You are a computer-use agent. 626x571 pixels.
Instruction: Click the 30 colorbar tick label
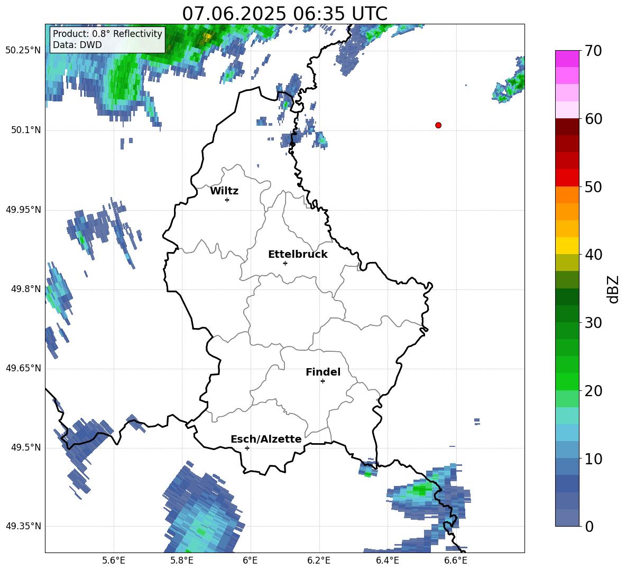[593, 323]
